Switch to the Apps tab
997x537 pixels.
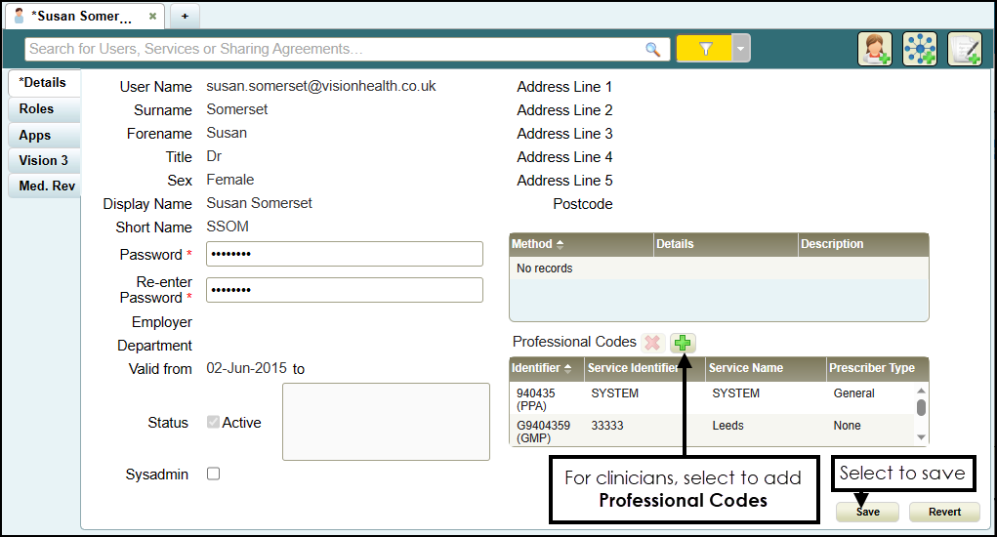[x=44, y=135]
